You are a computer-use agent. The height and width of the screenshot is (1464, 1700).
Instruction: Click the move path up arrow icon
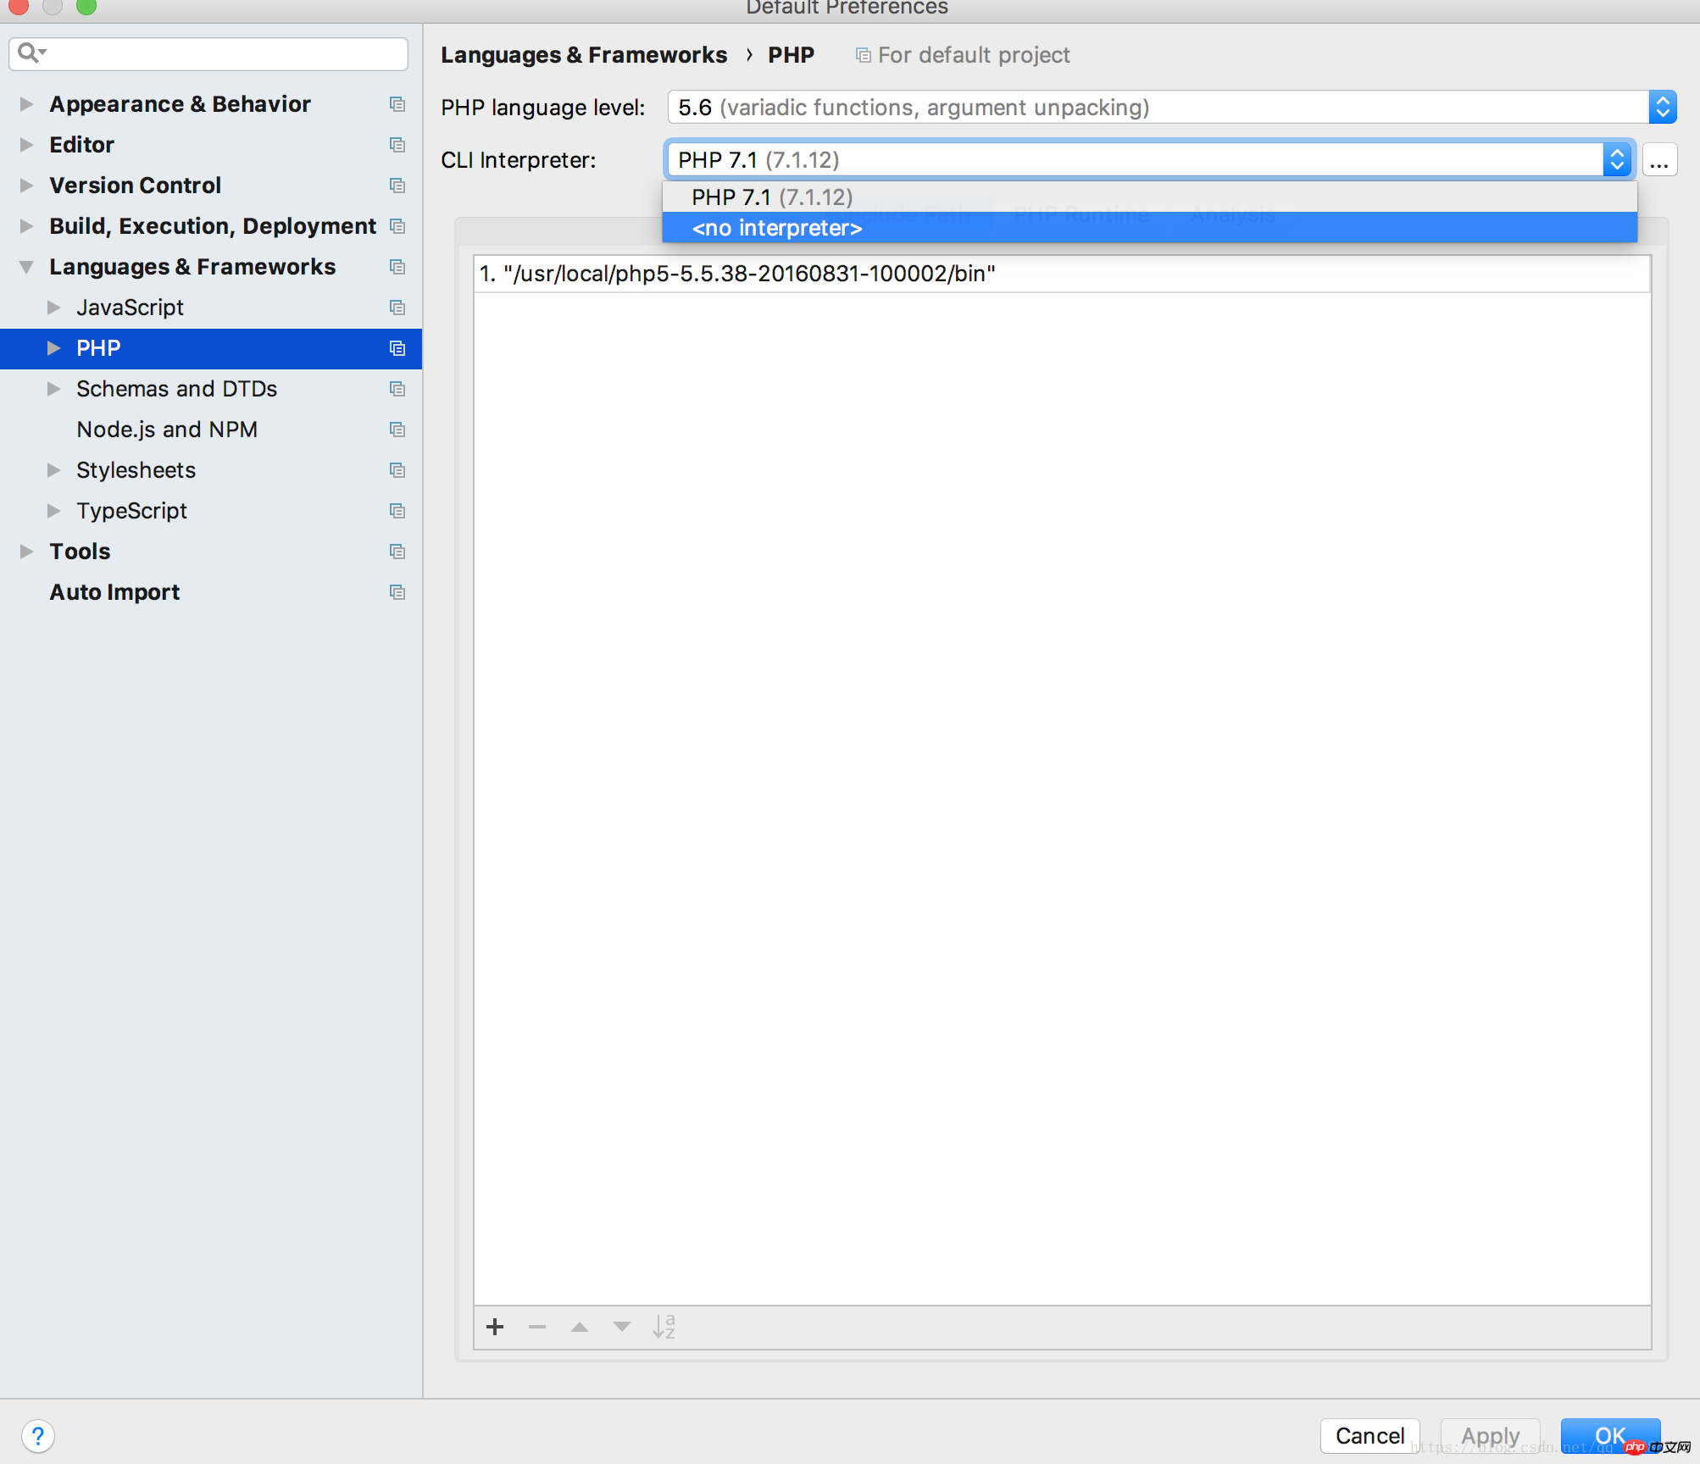coord(580,1327)
